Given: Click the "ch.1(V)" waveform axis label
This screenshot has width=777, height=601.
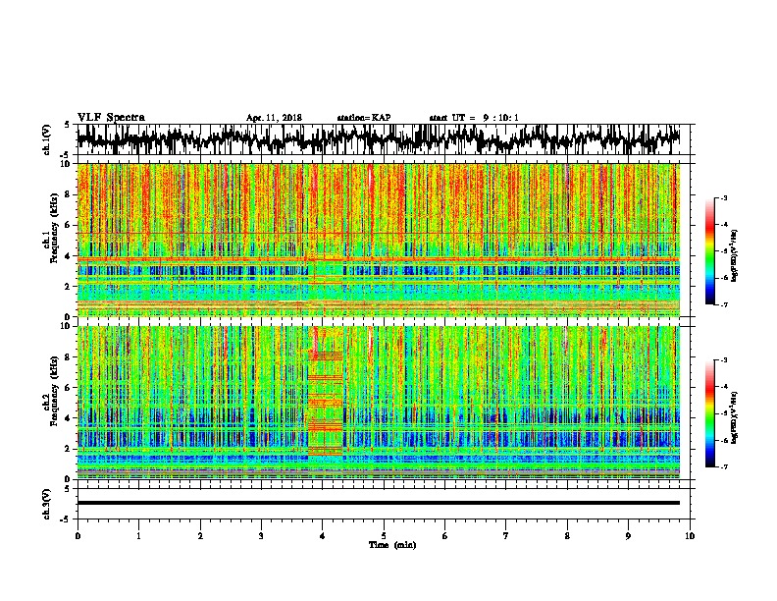Looking at the screenshot, I should tap(46, 139).
